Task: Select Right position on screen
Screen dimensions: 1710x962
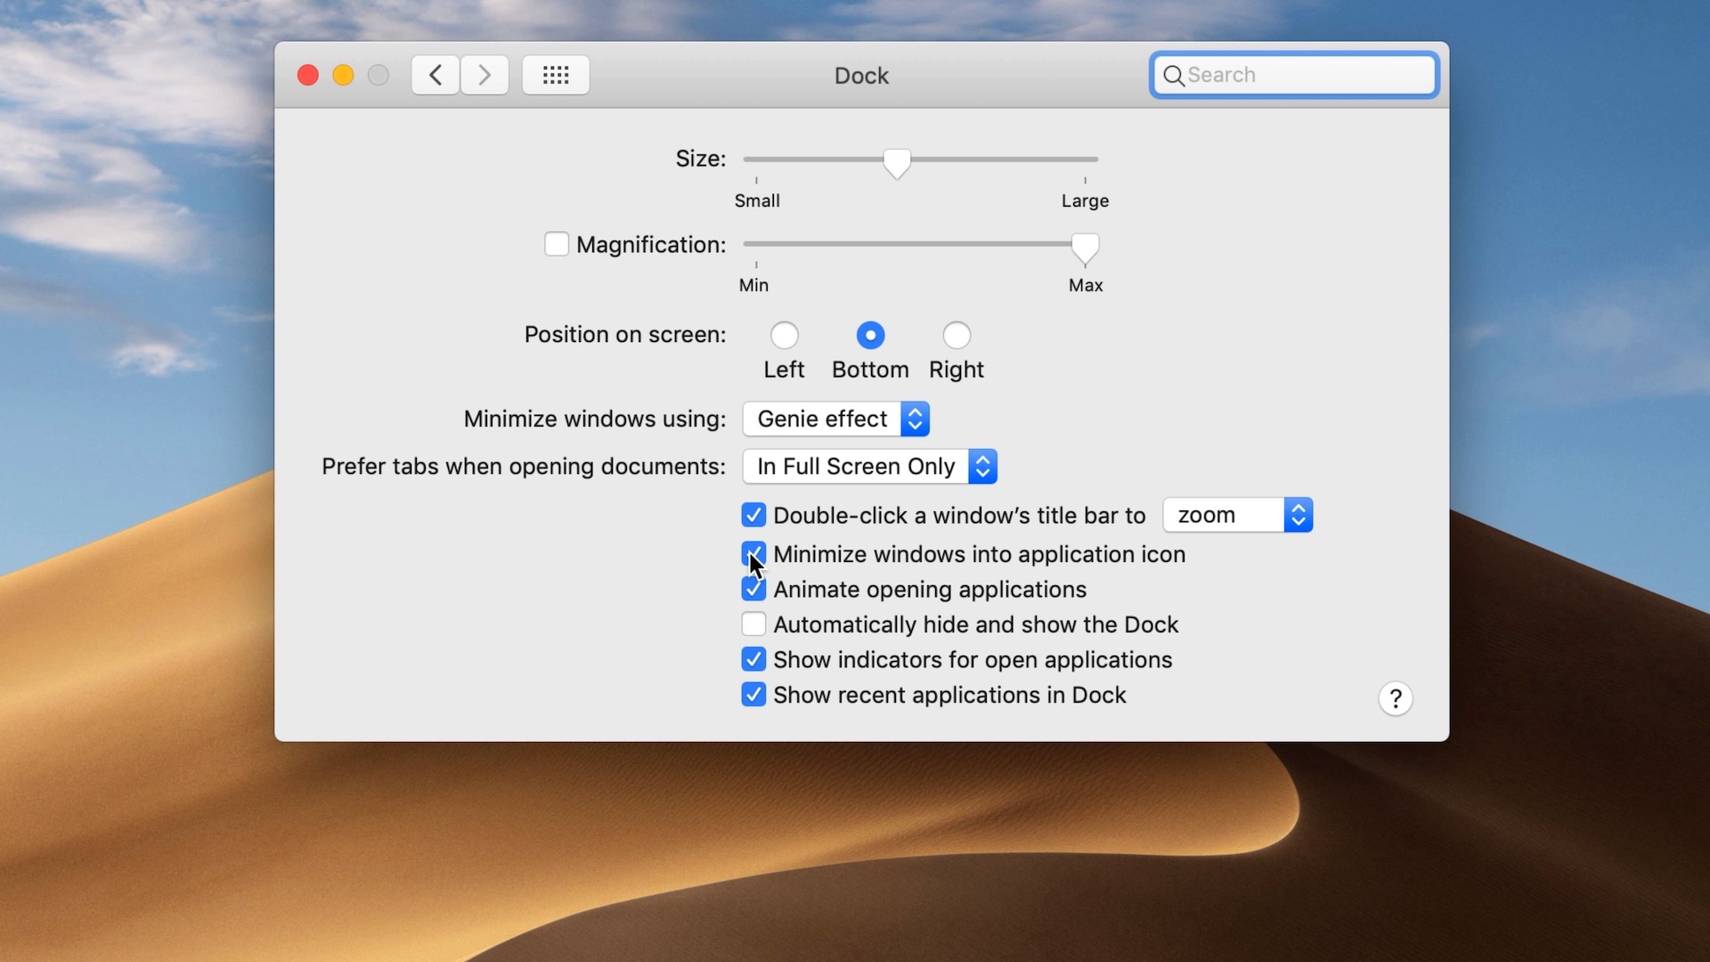Action: click(x=957, y=335)
